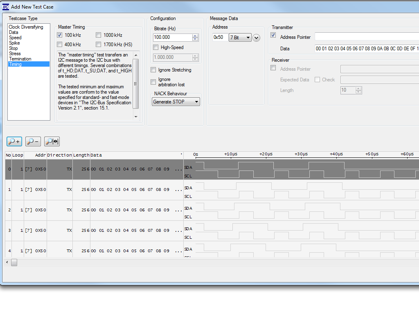The image size is (419, 314).
Task: Toggle the Ignore Stretching checkbox
Action: coord(153,70)
